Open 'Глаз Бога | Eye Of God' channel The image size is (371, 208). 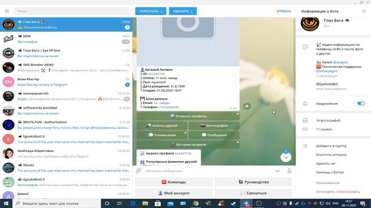66,53
